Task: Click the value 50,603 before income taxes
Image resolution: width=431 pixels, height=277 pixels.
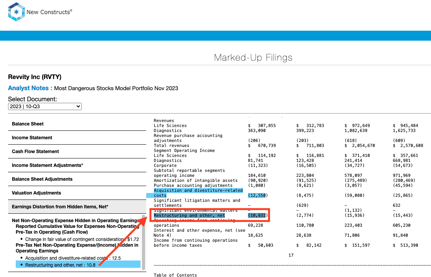Action: click(261, 246)
